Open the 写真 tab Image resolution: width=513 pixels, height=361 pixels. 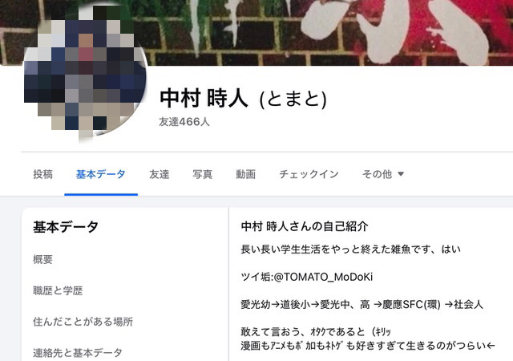click(x=203, y=174)
